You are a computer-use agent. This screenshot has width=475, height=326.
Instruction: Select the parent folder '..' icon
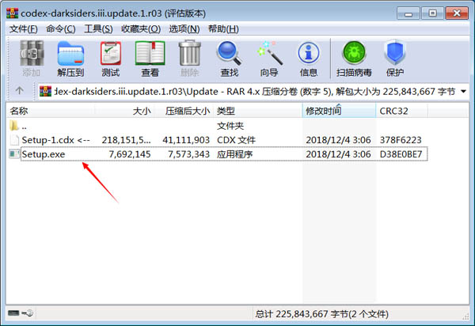tap(14, 125)
